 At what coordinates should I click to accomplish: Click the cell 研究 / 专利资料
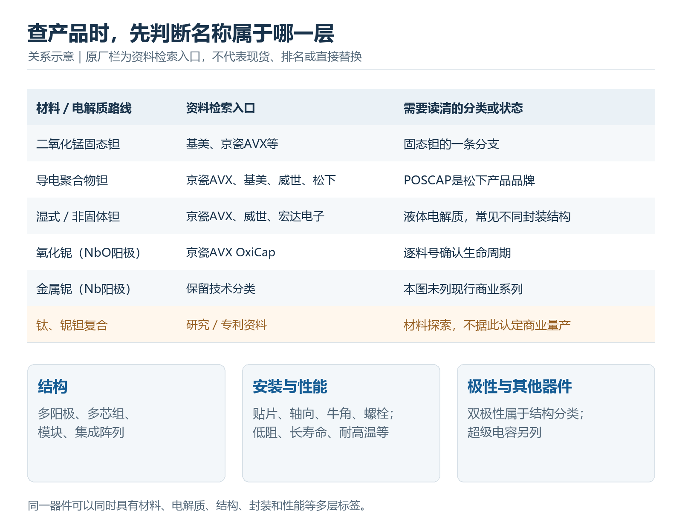227,325
